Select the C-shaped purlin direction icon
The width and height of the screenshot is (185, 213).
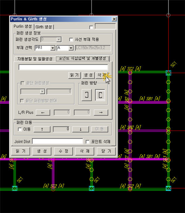[x=100, y=95]
